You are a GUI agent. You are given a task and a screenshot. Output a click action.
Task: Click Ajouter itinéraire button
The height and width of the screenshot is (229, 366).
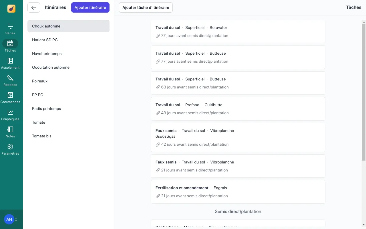coord(90,8)
